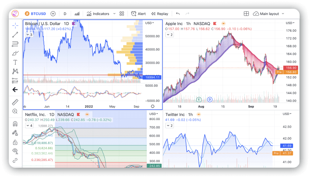Open the Fibonacci and Gann tools
Screen dimensions: 310x178
coord(15,44)
